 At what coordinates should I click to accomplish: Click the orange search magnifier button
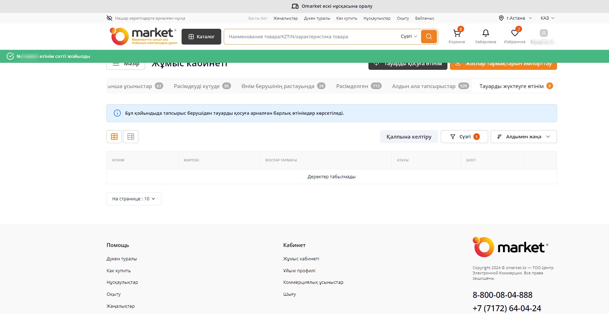click(428, 36)
